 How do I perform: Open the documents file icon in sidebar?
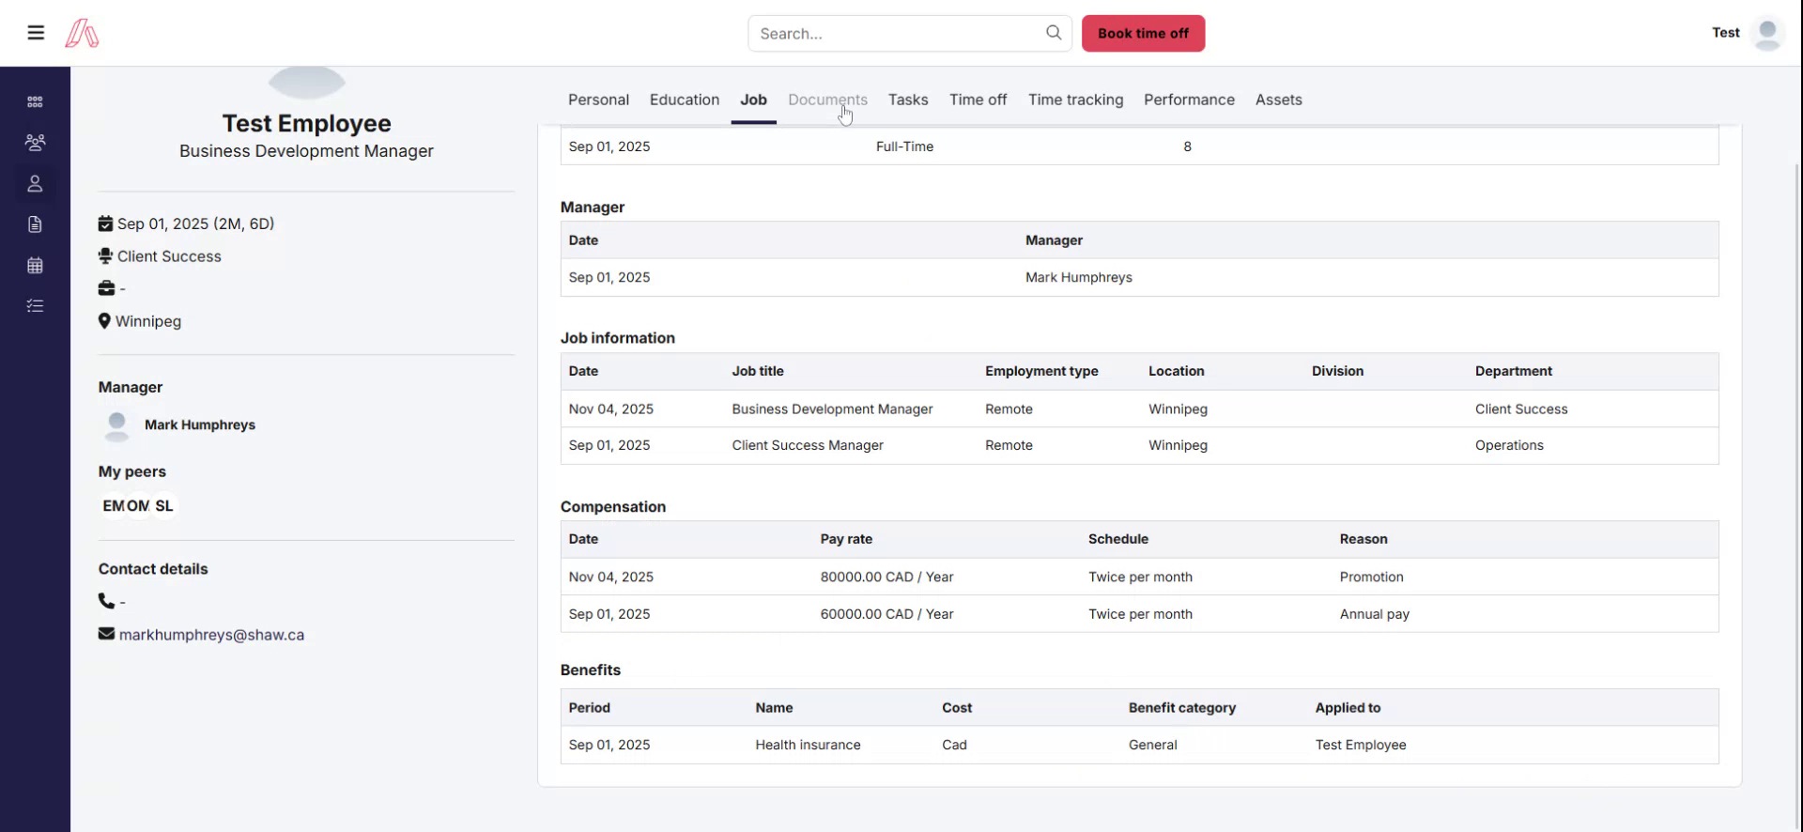pos(35,224)
